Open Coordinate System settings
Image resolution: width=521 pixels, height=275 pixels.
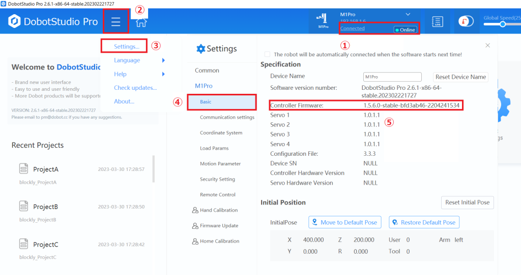click(221, 132)
